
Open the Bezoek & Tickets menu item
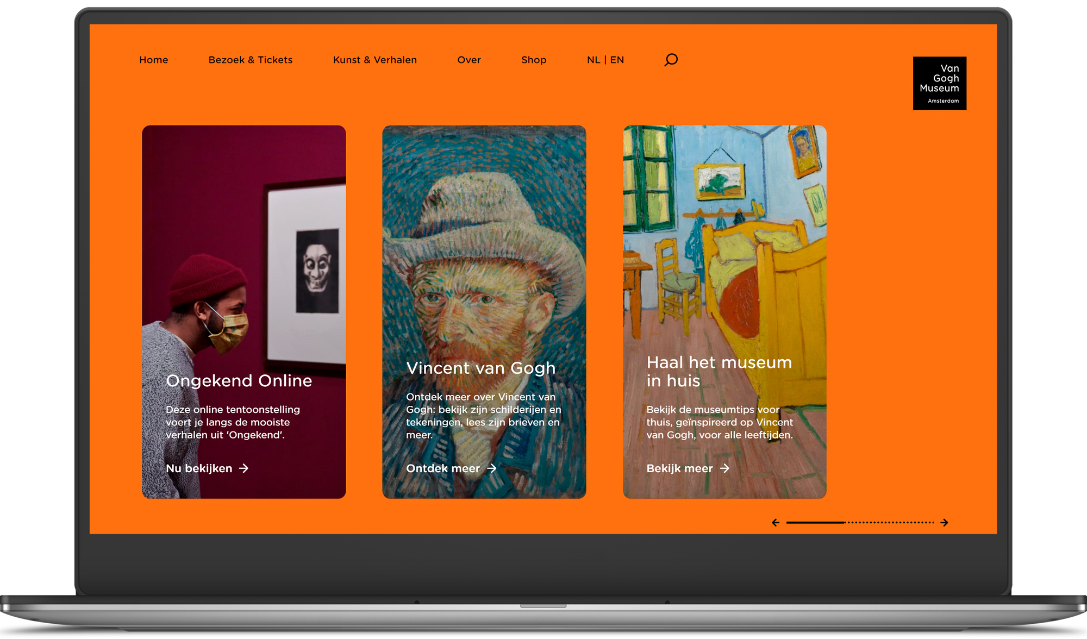(251, 60)
